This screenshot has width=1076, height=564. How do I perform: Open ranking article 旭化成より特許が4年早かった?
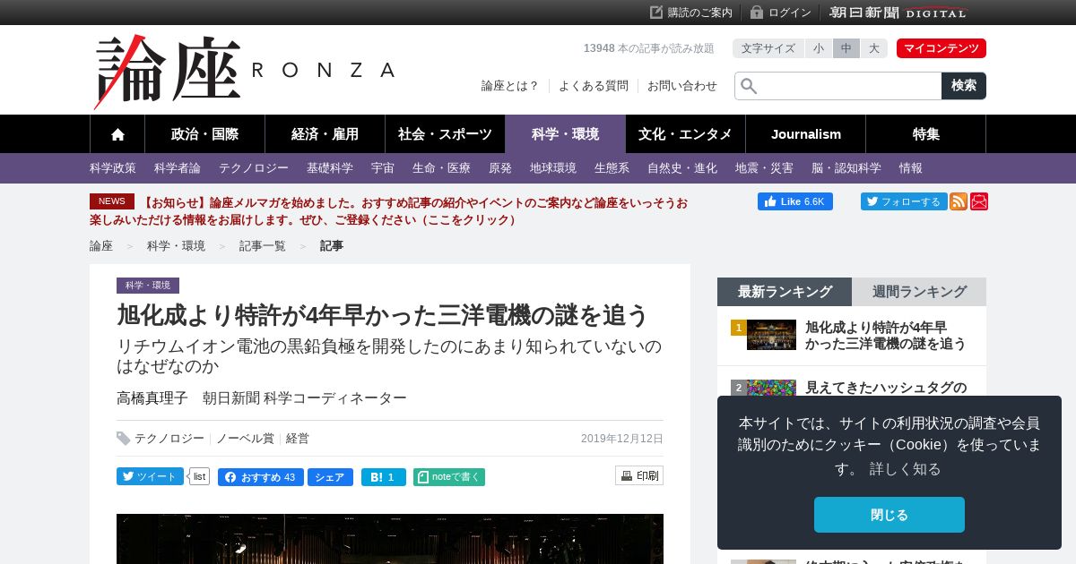886,336
